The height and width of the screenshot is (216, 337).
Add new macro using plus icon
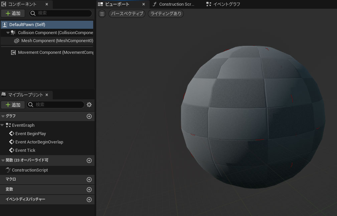[89, 180]
